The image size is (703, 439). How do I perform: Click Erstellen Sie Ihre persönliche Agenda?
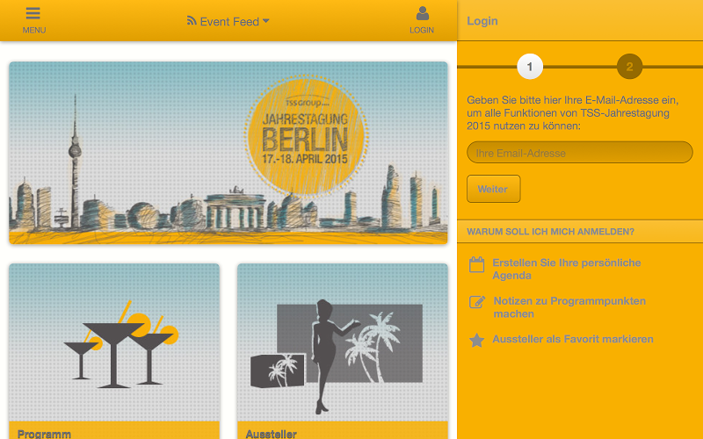point(566,269)
